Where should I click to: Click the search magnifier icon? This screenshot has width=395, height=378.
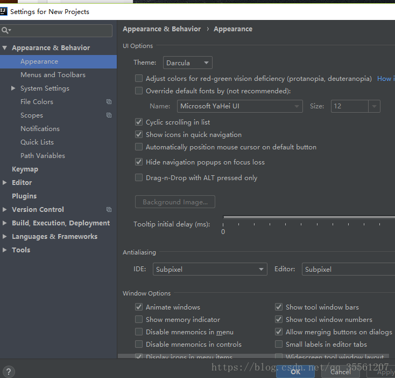(5, 31)
